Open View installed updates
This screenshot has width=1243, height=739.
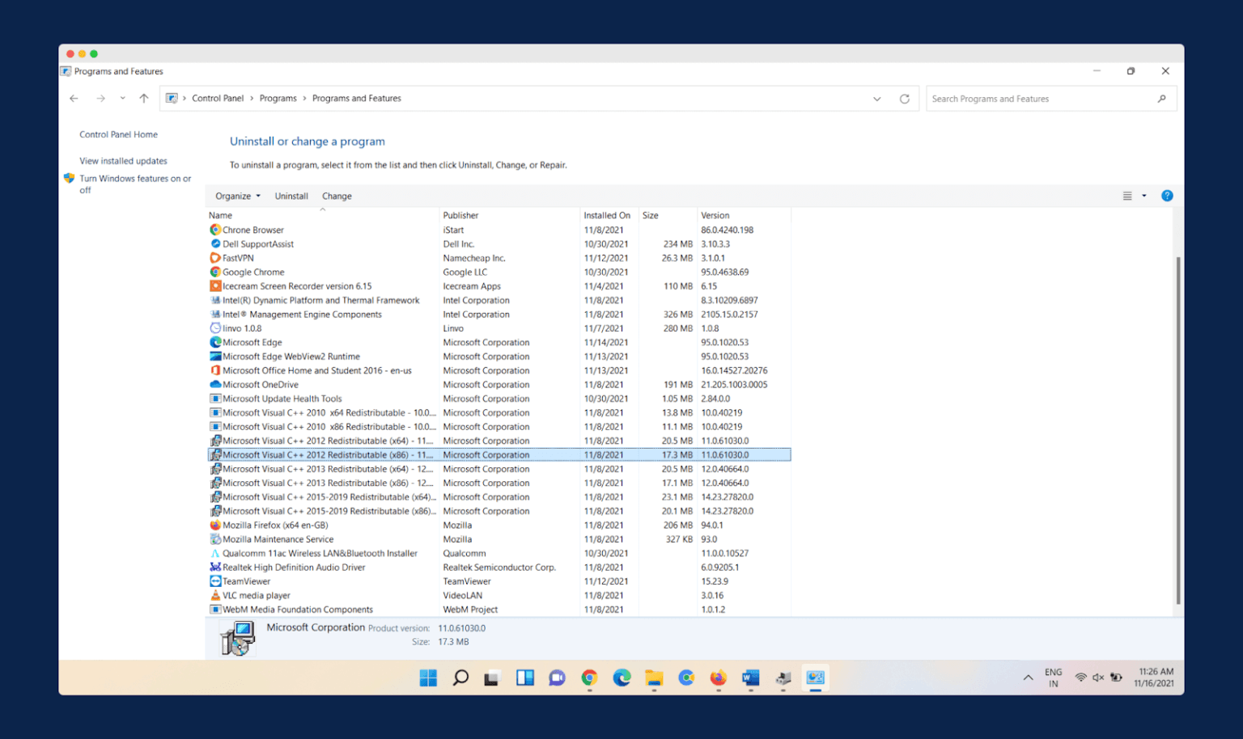(123, 160)
